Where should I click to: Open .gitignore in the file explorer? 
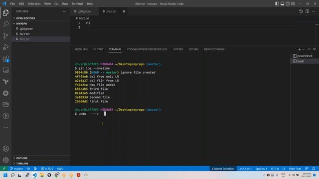[41, 29]
